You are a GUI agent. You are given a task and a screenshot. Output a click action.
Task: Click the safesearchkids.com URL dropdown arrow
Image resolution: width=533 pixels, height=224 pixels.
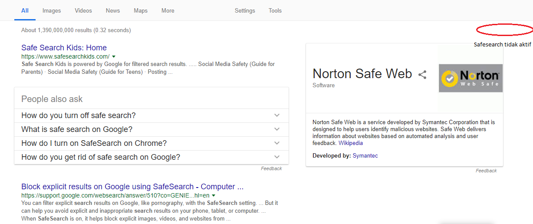[x=114, y=57]
